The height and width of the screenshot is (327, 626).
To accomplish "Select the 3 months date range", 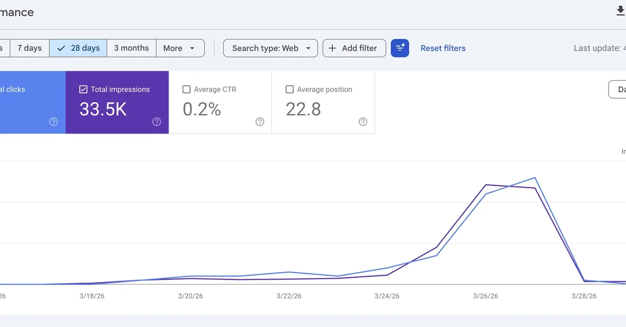I will (131, 48).
